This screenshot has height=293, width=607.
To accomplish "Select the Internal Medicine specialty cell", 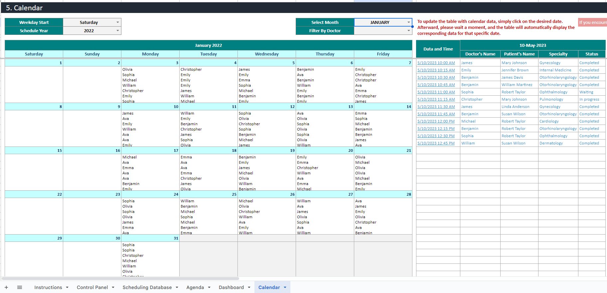I will pyautogui.click(x=558, y=70).
